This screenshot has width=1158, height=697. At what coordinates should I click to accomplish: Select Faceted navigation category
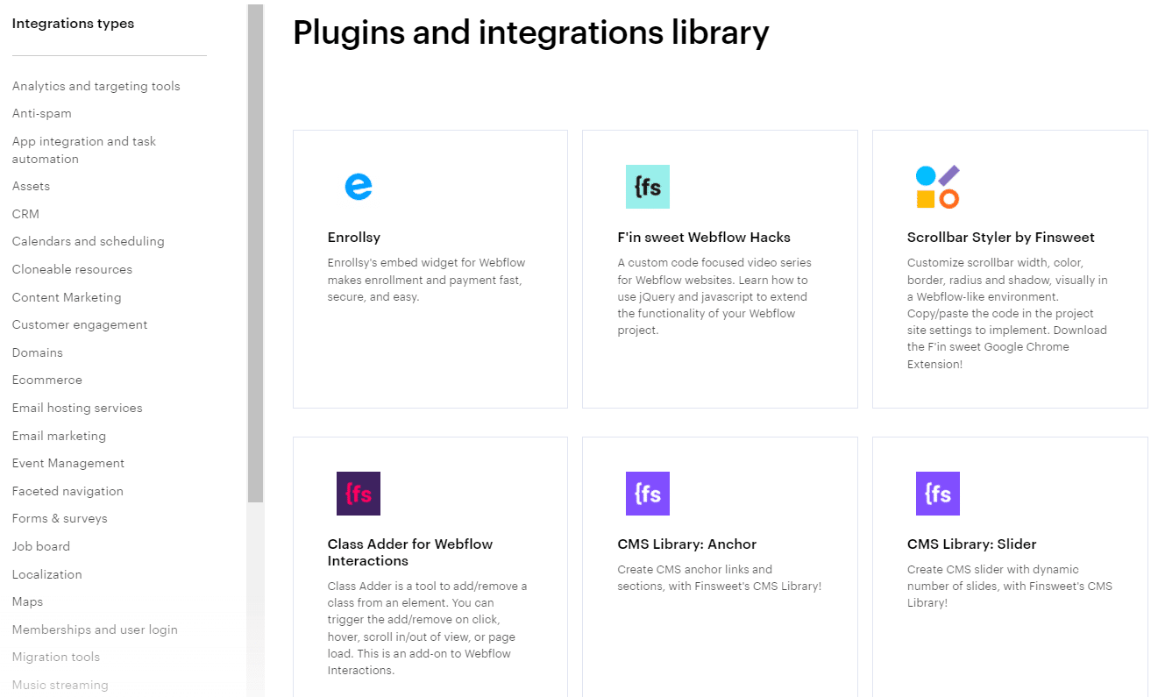[67, 491]
